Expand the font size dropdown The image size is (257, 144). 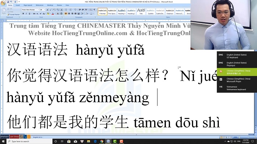pos(44,10)
